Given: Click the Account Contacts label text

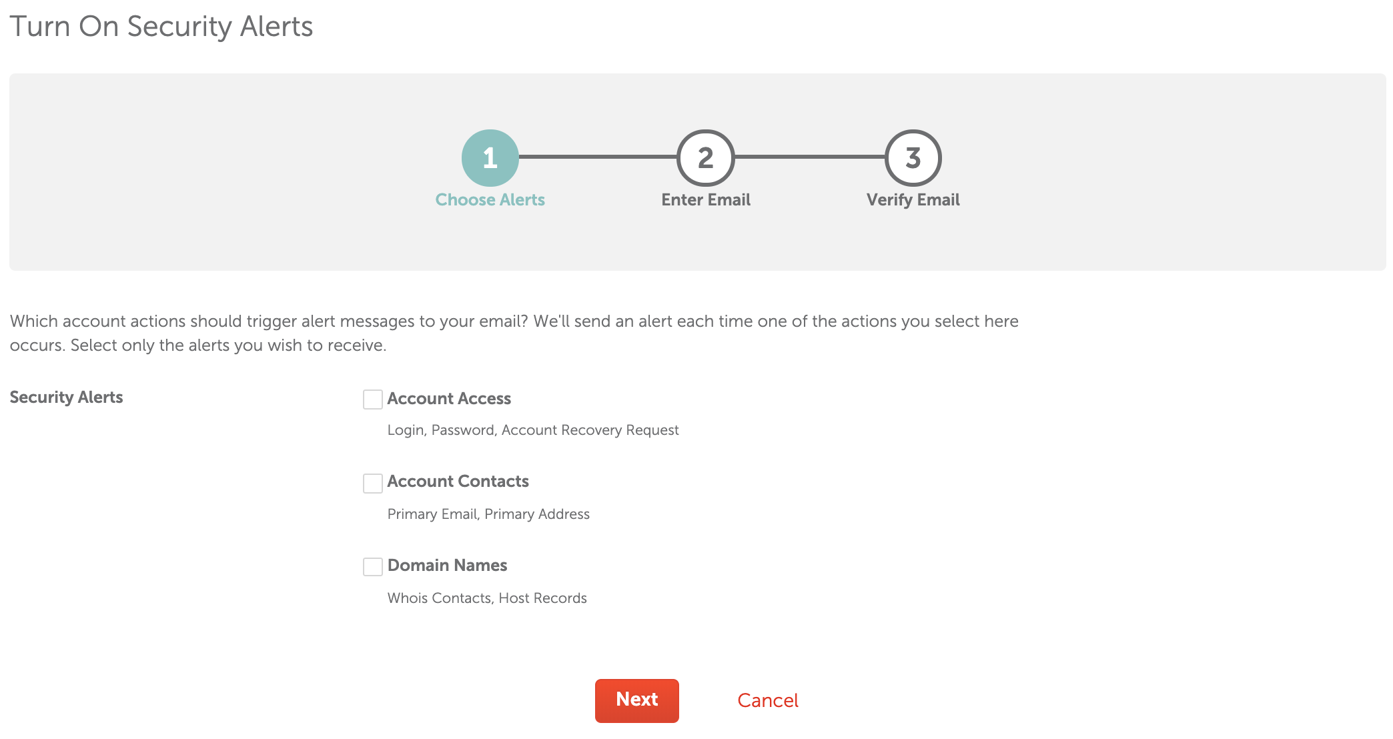Looking at the screenshot, I should pos(458,482).
